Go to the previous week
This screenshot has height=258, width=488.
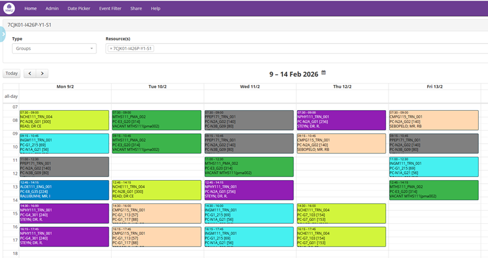tap(30, 74)
